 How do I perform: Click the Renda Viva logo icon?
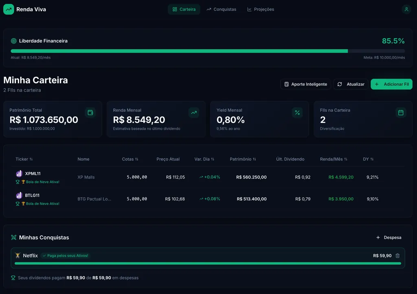[x=9, y=9]
